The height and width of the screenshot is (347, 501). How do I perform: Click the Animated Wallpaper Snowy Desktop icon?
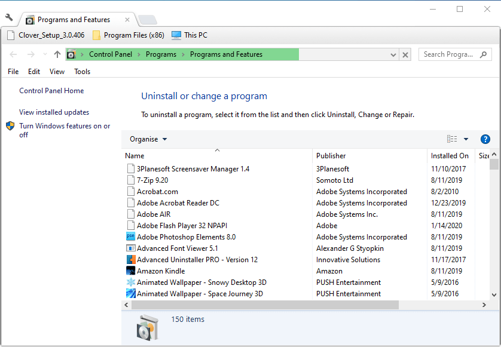coord(130,282)
